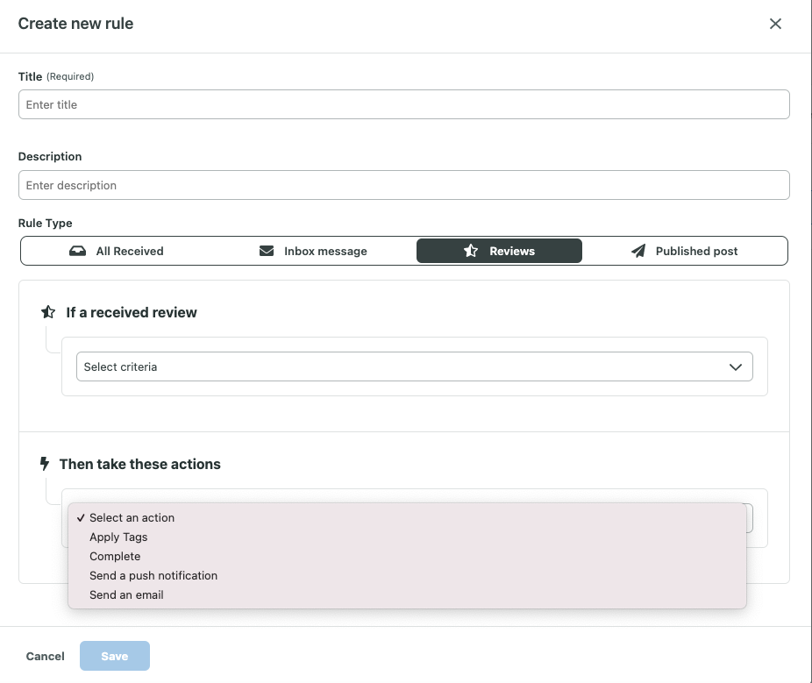
Task: Select the Published post rule type
Action: coord(686,251)
